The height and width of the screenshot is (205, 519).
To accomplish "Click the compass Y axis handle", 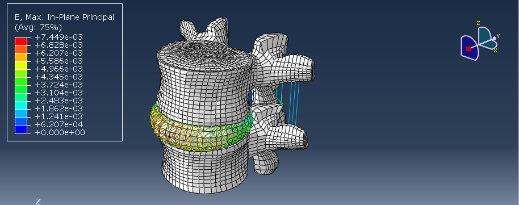I will click(495, 37).
